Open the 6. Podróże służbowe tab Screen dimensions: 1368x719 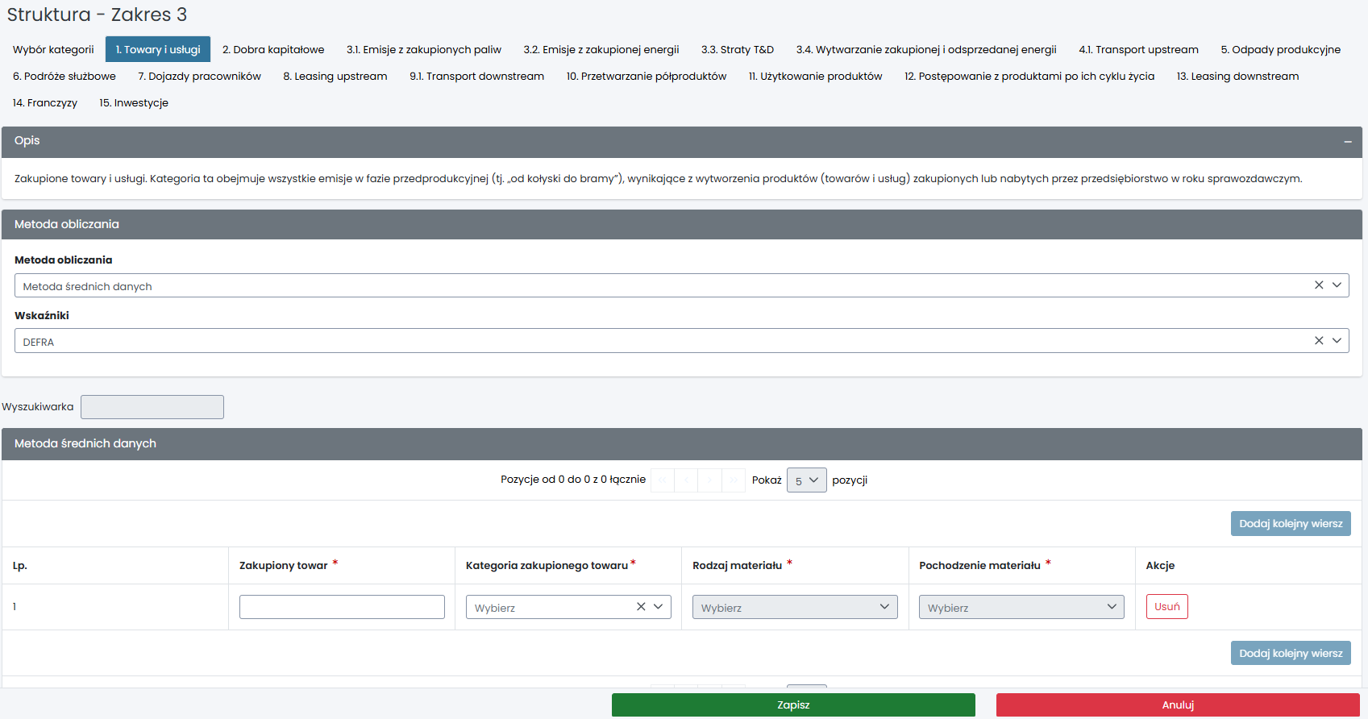tap(64, 76)
